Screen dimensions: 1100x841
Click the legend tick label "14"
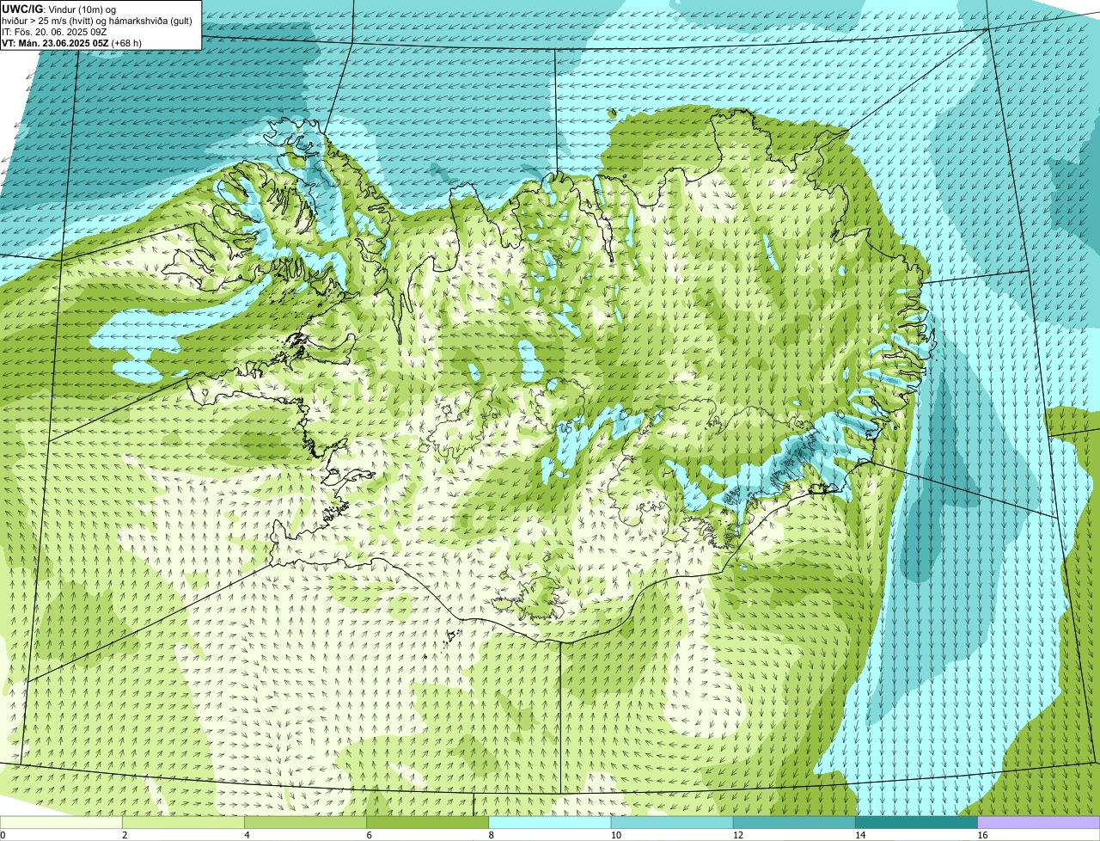click(859, 835)
